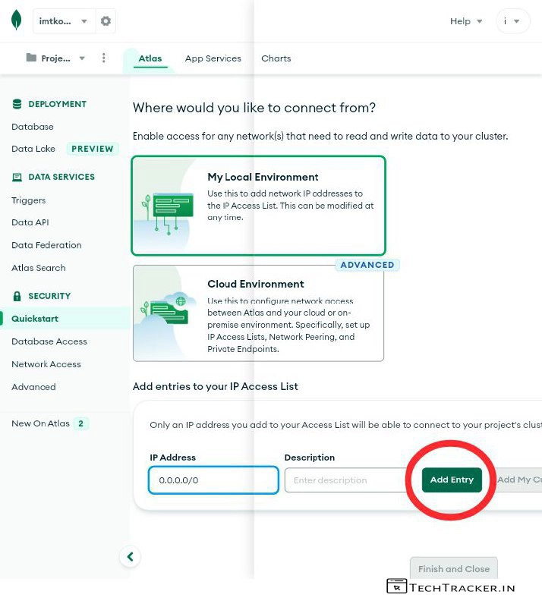
Task: Click the MongoDB leaf logo
Action: click(16, 21)
